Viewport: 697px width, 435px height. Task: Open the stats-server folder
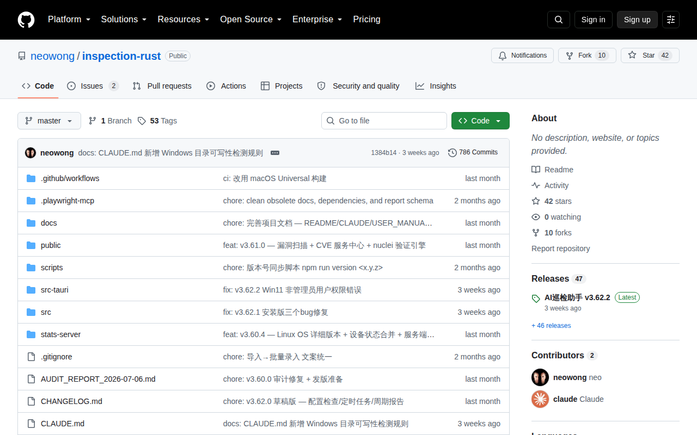click(x=61, y=334)
